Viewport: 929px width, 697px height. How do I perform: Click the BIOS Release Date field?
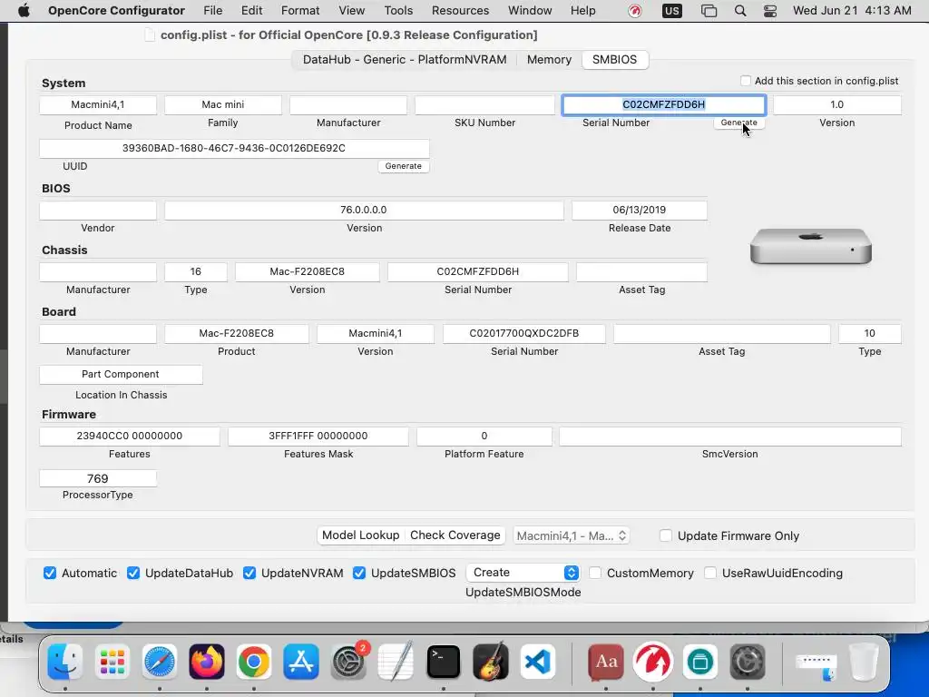click(640, 210)
